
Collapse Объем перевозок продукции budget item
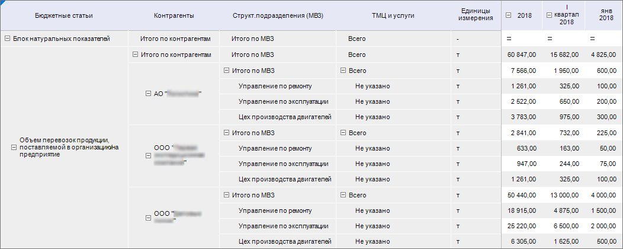14,147
